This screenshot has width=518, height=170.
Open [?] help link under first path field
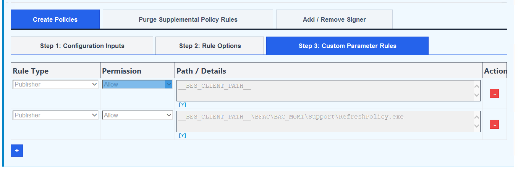(x=182, y=105)
